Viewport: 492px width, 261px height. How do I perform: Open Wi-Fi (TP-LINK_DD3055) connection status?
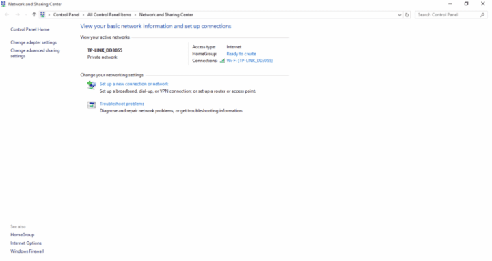pyautogui.click(x=249, y=61)
